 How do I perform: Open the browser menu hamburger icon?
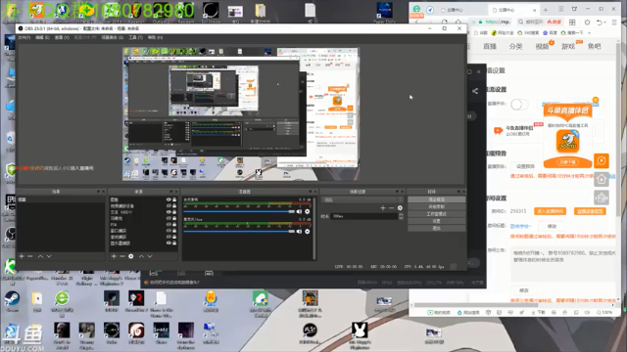pyautogui.click(x=614, y=22)
